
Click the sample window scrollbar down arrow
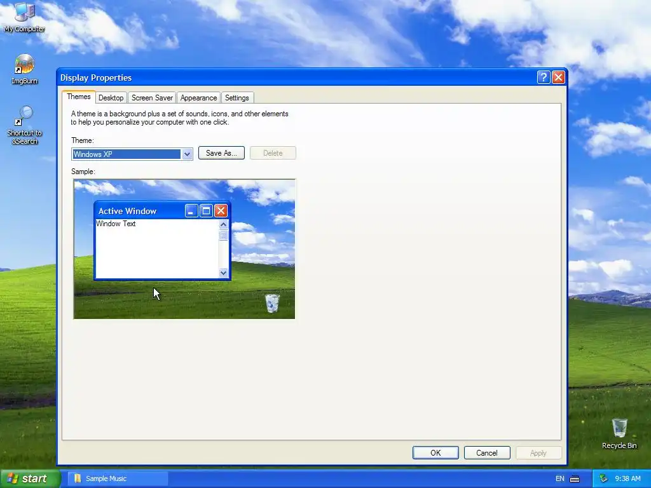click(223, 273)
